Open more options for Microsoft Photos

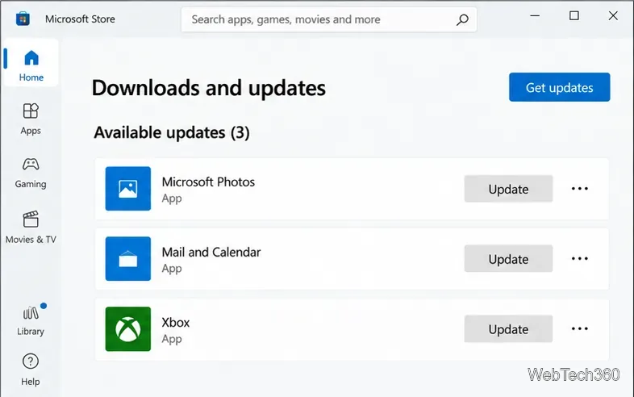coord(579,189)
